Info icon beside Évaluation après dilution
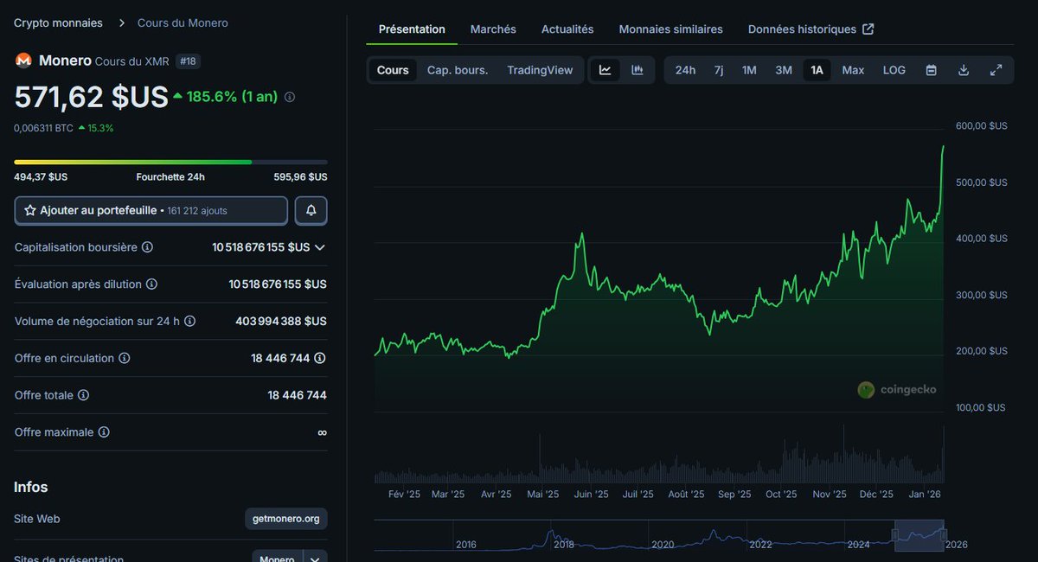 click(151, 284)
